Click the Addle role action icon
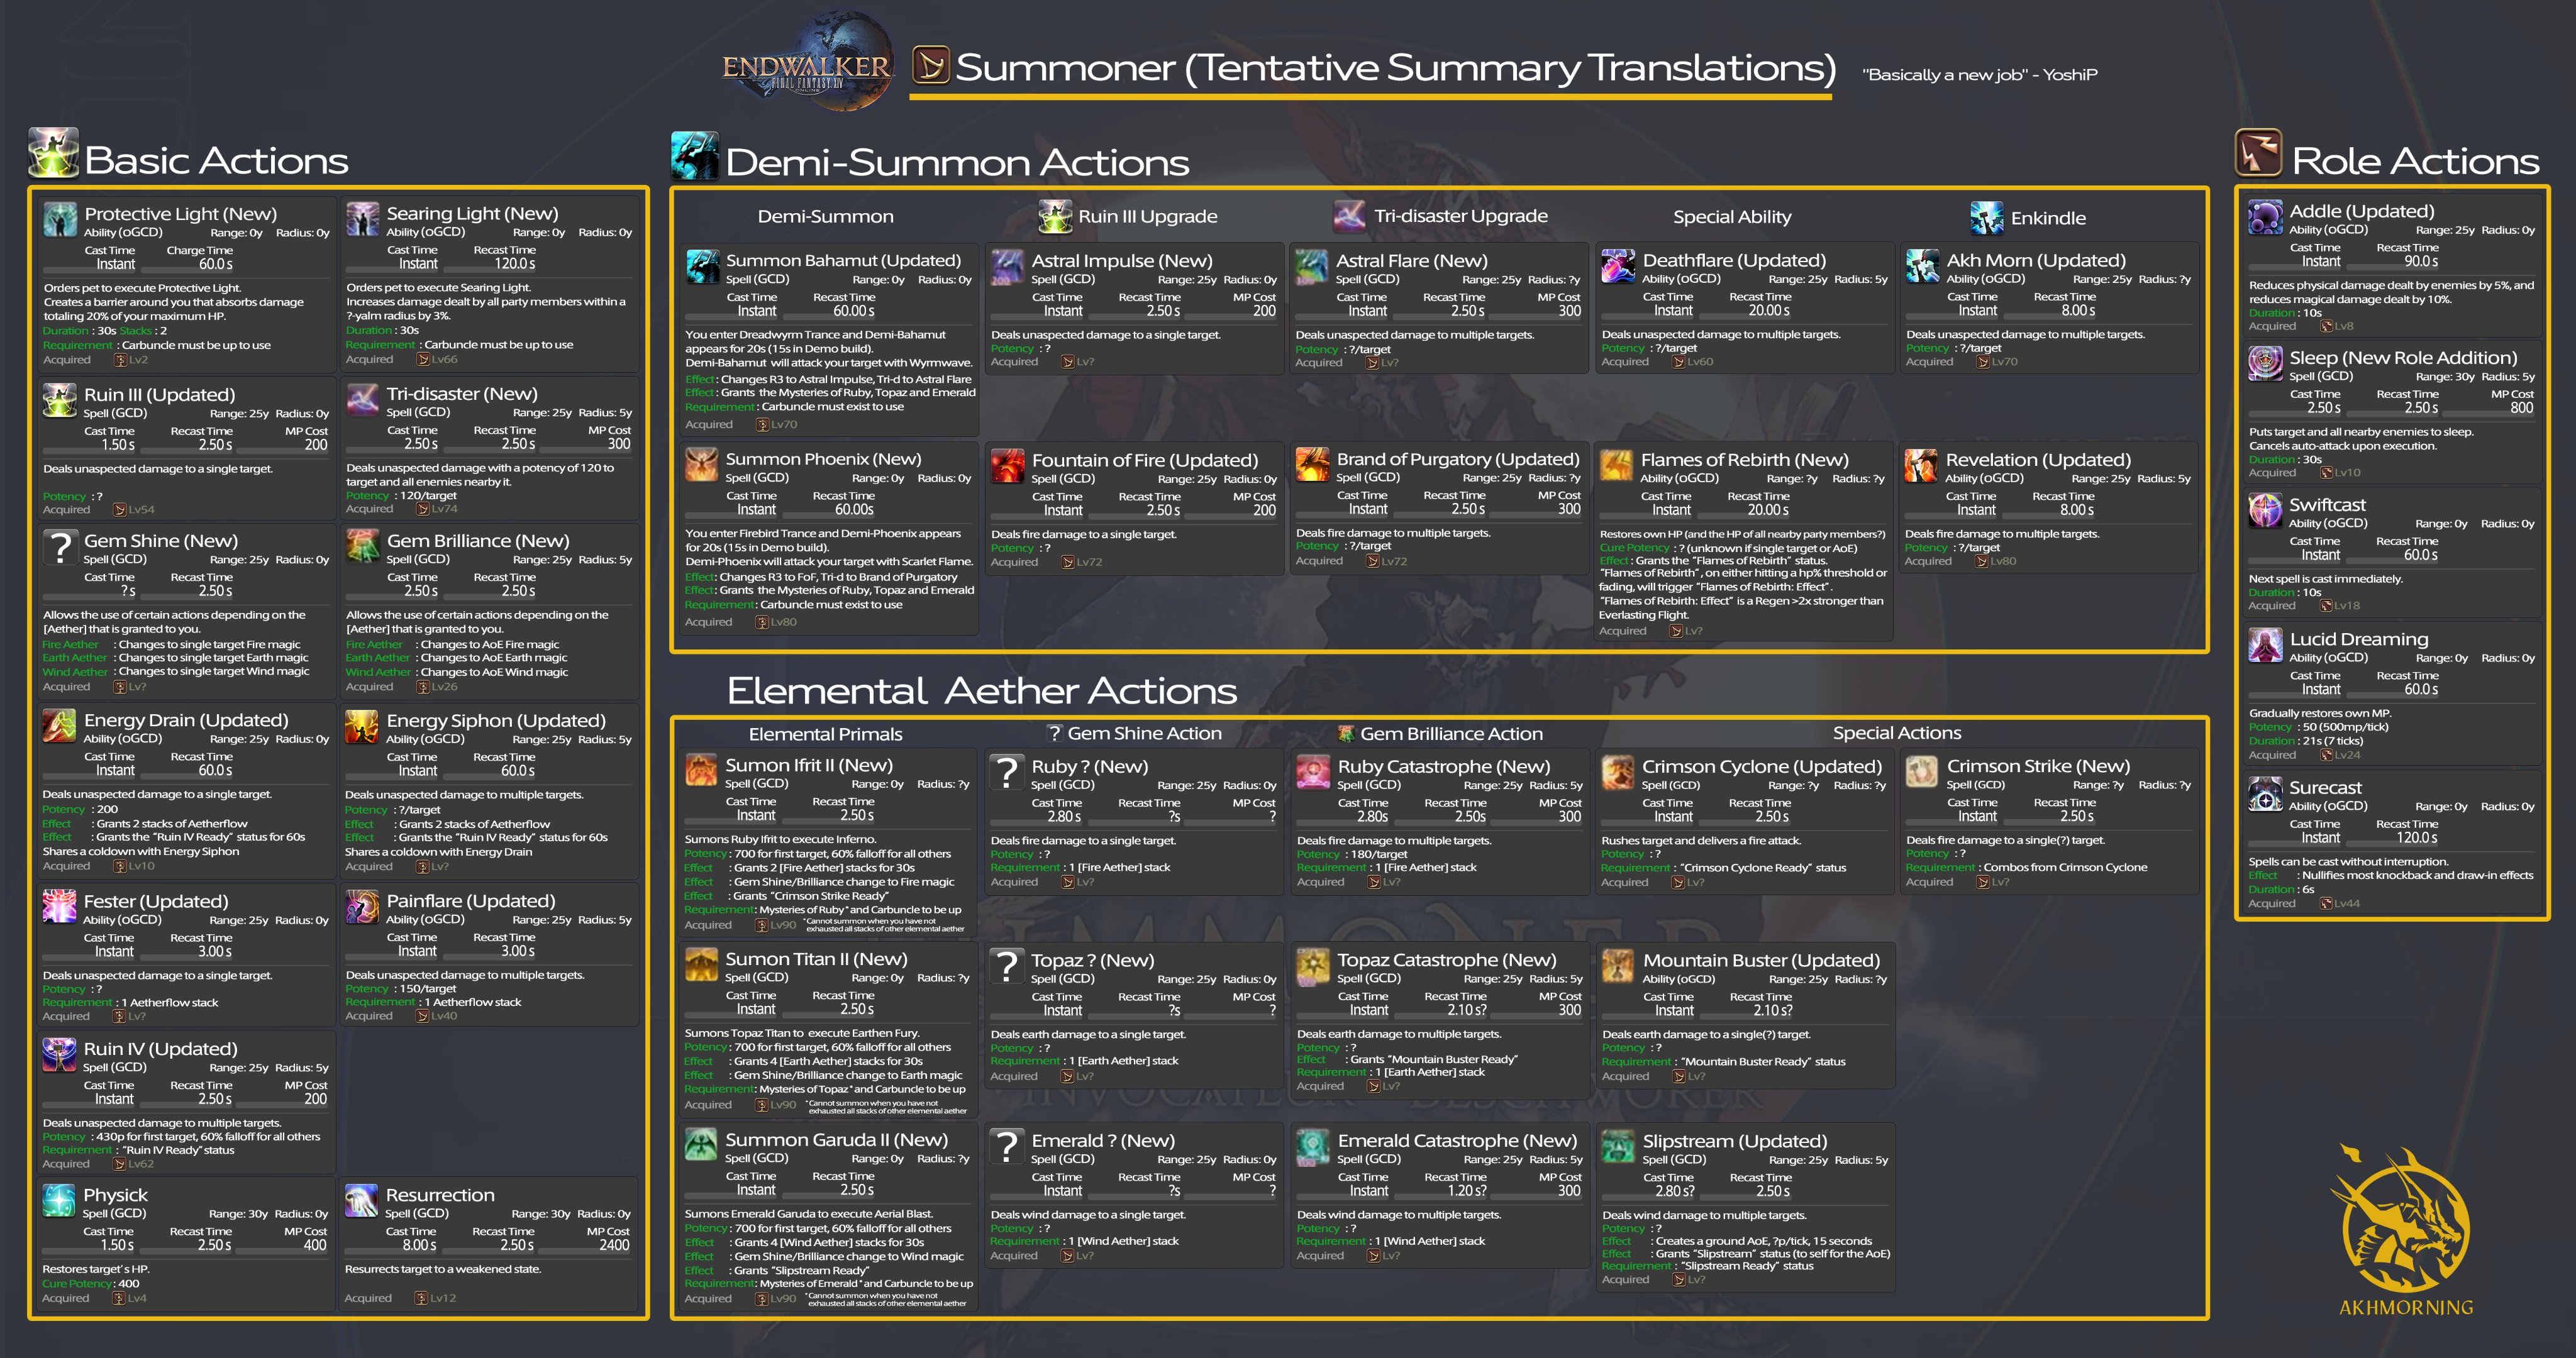The image size is (2576, 1358). (x=2265, y=217)
